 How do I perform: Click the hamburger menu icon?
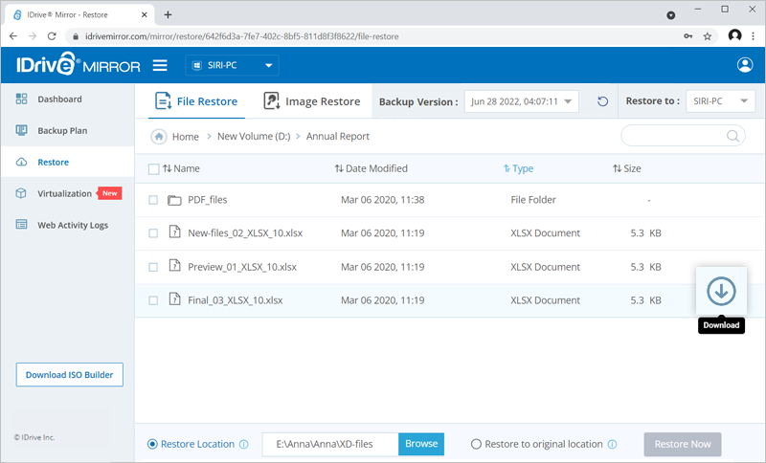[x=160, y=65]
